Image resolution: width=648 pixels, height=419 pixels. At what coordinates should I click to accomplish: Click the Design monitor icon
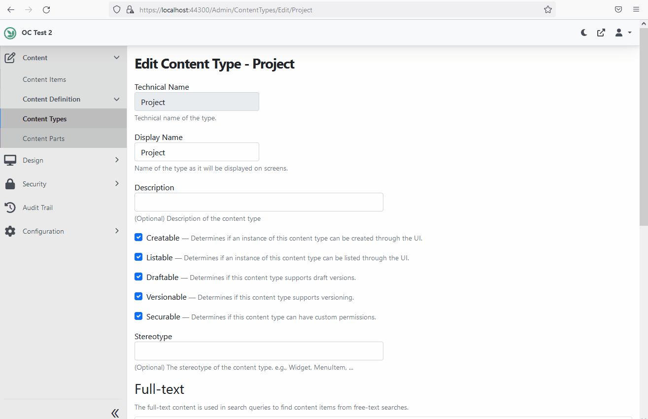pos(10,160)
